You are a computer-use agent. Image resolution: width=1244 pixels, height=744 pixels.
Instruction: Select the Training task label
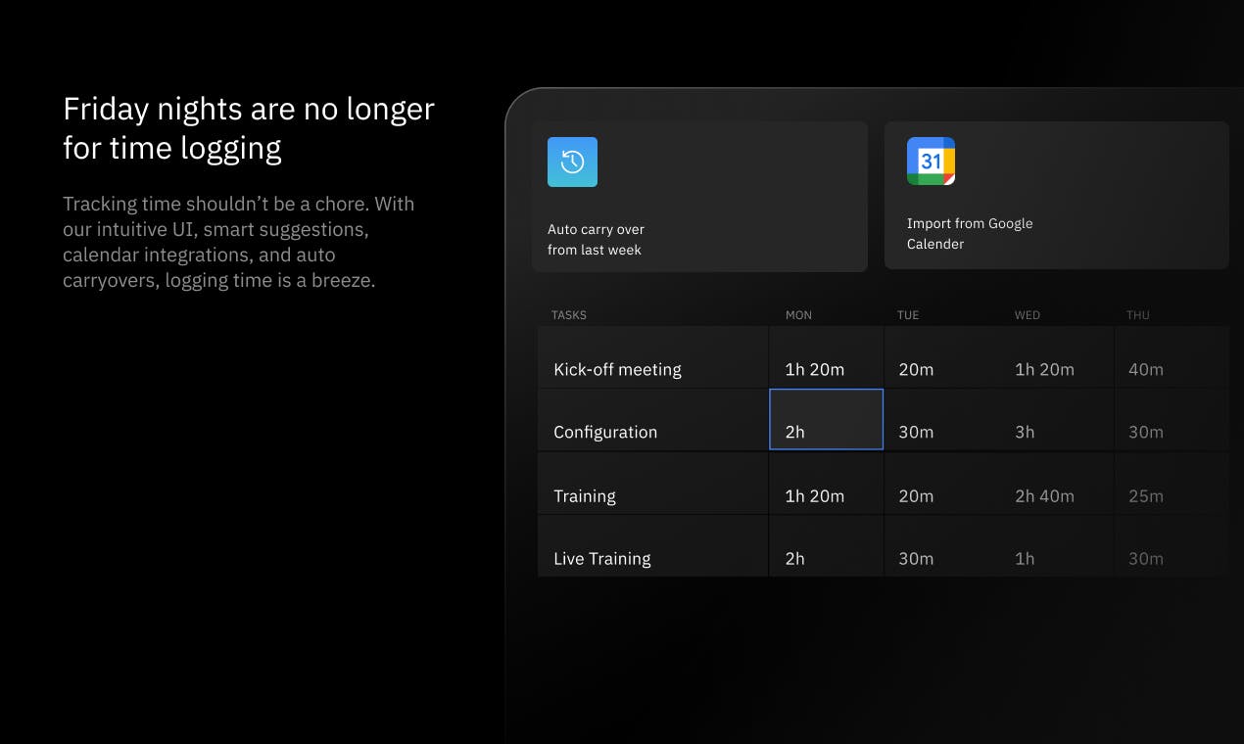pyautogui.click(x=585, y=495)
